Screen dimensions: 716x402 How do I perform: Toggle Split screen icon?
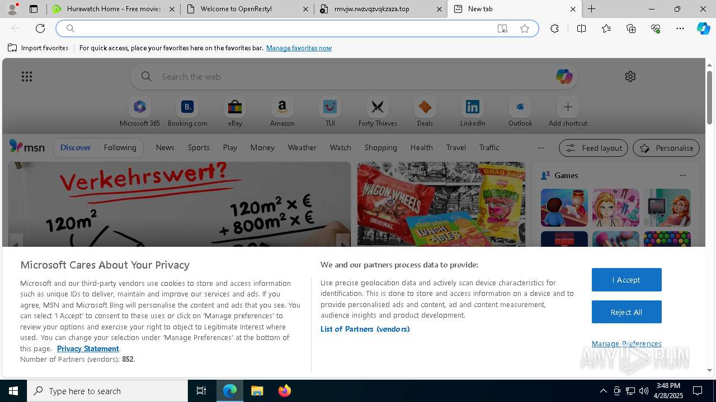(581, 28)
